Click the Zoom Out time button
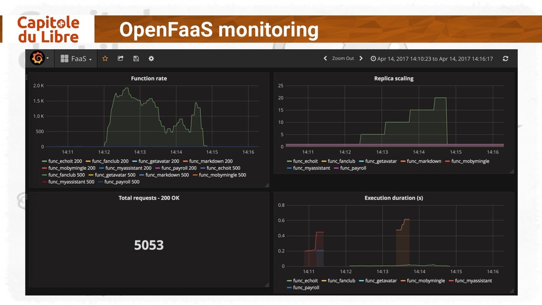The image size is (542, 305). tap(343, 58)
